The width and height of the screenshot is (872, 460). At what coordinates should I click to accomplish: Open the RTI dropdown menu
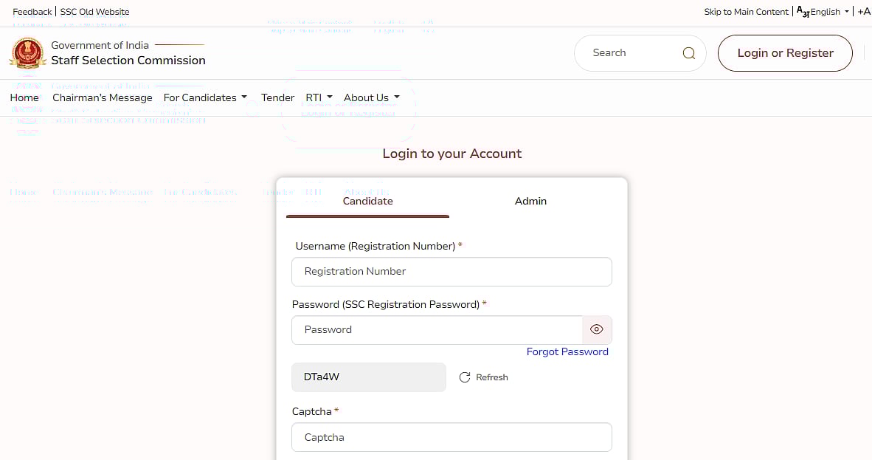pyautogui.click(x=319, y=97)
